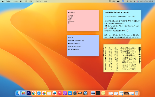The width and height of the screenshot is (155, 97).
Task: Click the heading of the pink shopping note
Action: [x=71, y=12]
